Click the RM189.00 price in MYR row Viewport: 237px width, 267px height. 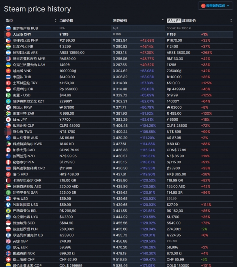click(67, 59)
